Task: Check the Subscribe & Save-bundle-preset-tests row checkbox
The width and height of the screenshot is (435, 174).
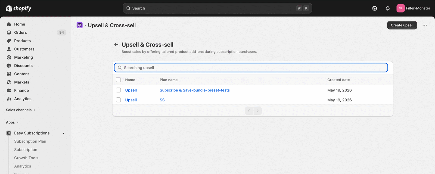Action: click(x=118, y=90)
